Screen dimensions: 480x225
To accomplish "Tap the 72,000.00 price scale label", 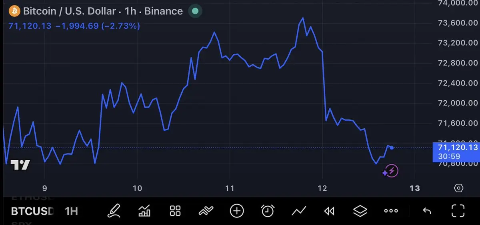I will pos(459,103).
